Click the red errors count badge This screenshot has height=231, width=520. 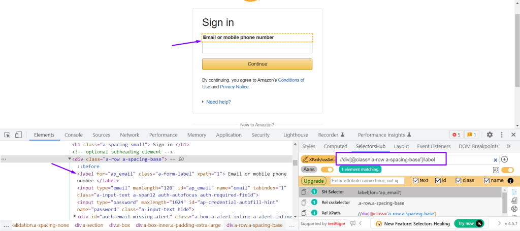pos(455,135)
